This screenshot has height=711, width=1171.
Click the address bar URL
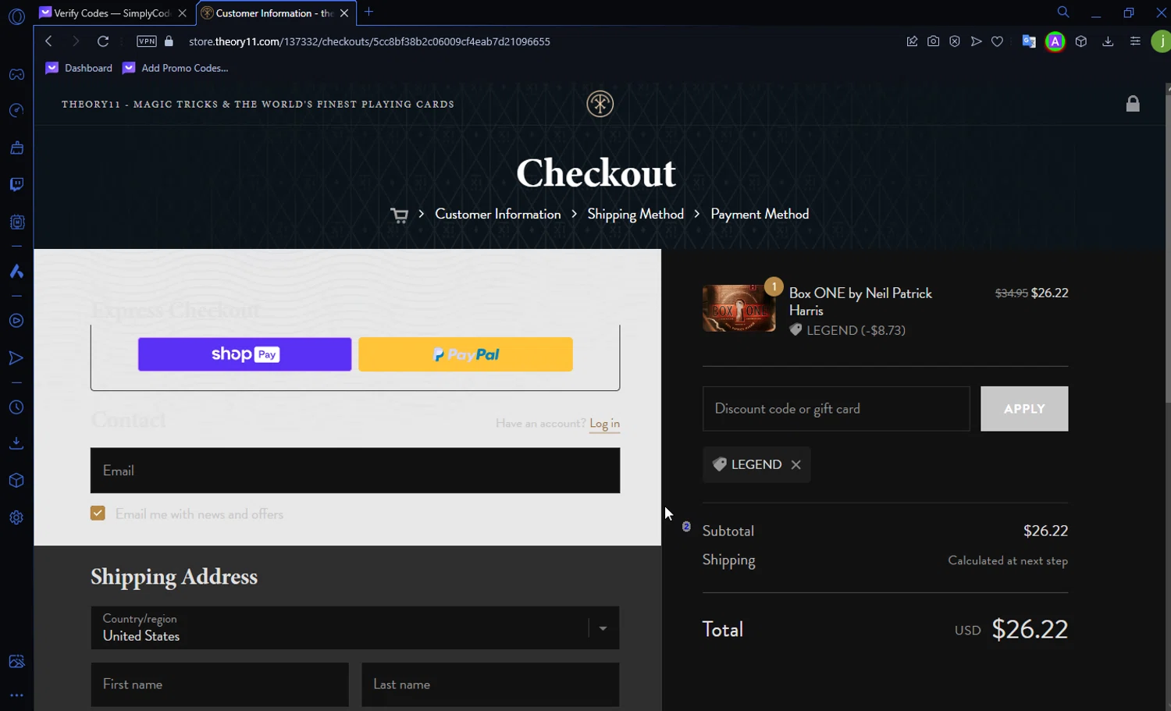[369, 41]
